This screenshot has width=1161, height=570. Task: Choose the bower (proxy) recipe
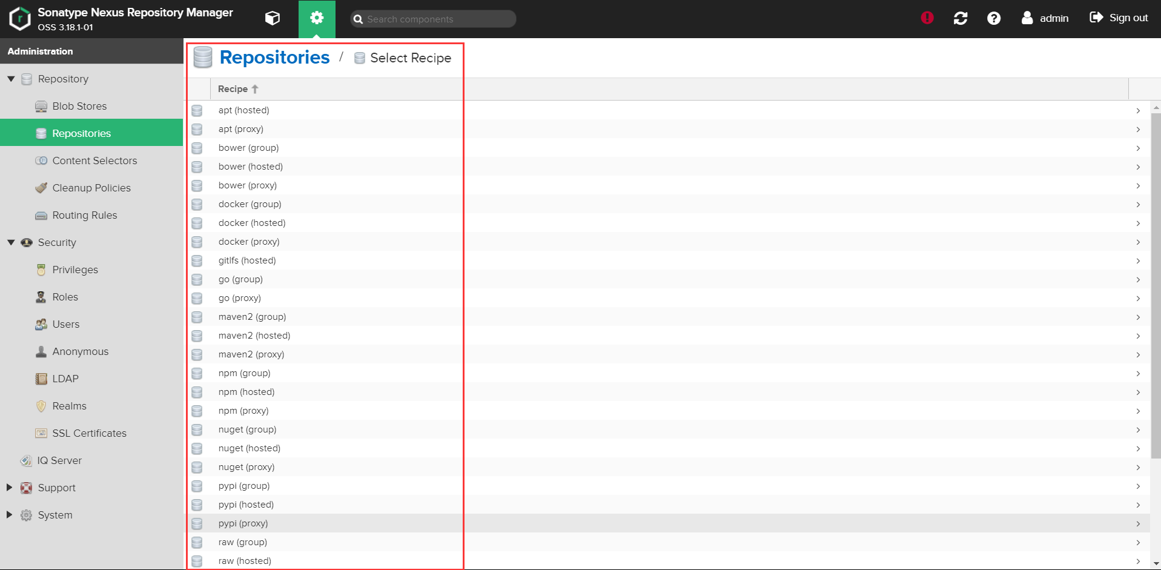point(667,185)
